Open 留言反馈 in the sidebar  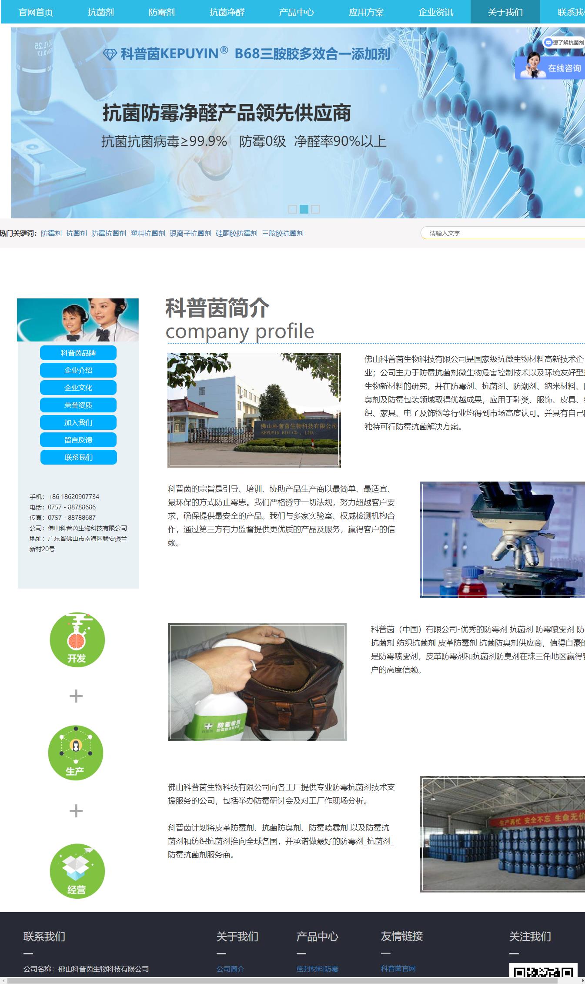(x=78, y=440)
